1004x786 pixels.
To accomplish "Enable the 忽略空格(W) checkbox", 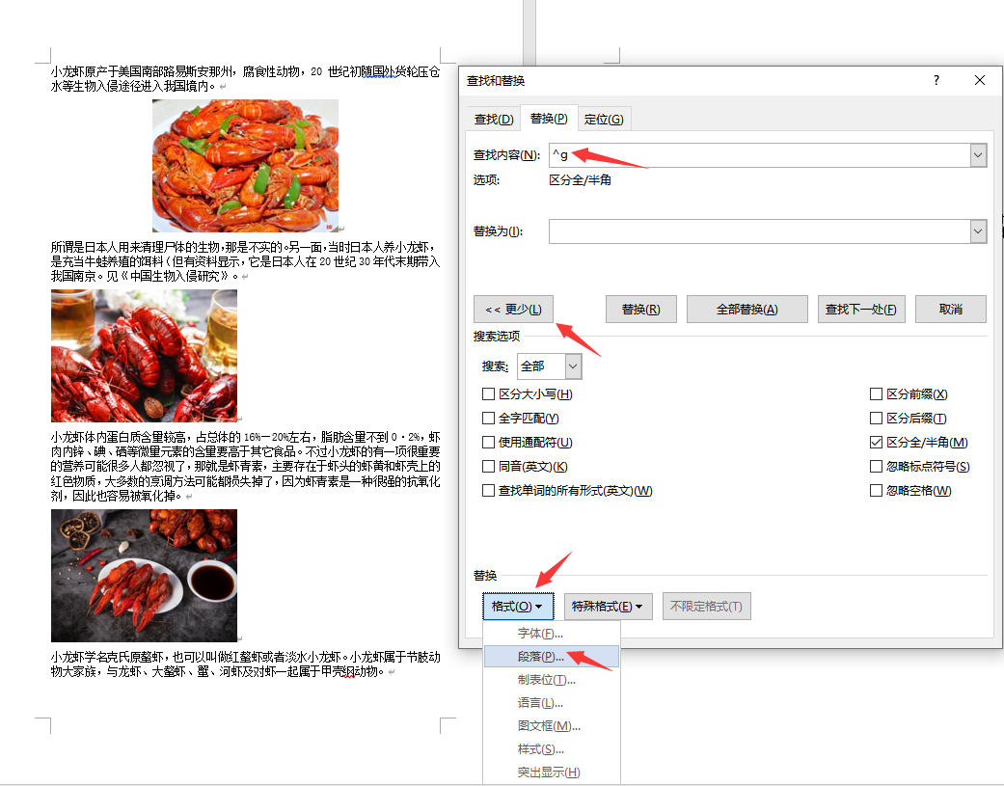I will [x=876, y=491].
